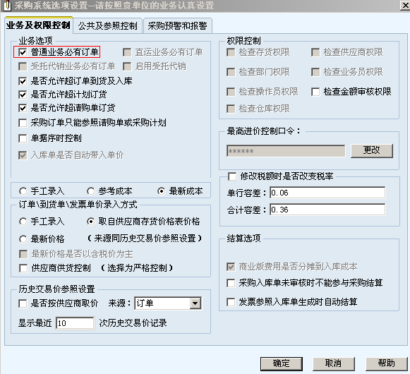Click the 次历史交易价记录 label text
This screenshot has height=374, width=410.
click(133, 323)
